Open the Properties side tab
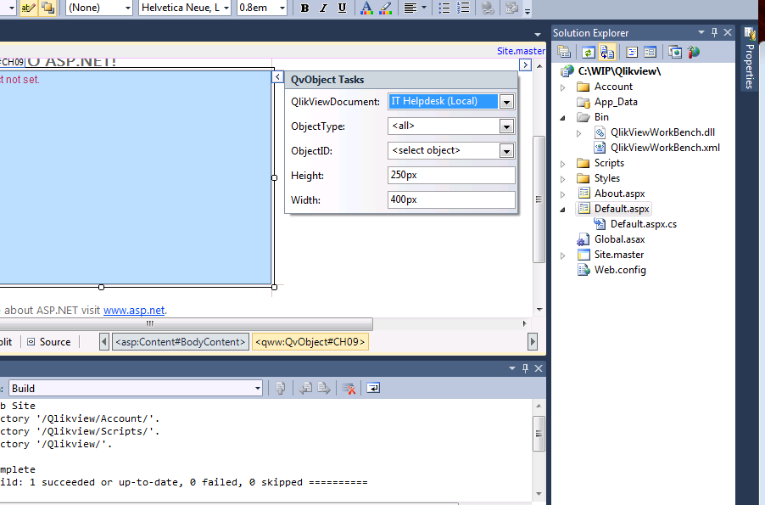The image size is (765, 505). point(749,59)
